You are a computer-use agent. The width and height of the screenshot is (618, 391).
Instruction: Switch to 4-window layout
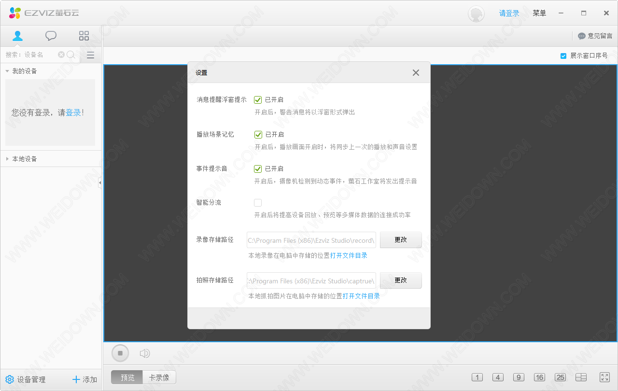pyautogui.click(x=498, y=377)
